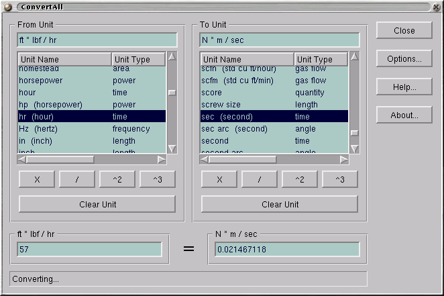Select in (inch) in From list
The width and height of the screenshot is (444, 296).
92,141
